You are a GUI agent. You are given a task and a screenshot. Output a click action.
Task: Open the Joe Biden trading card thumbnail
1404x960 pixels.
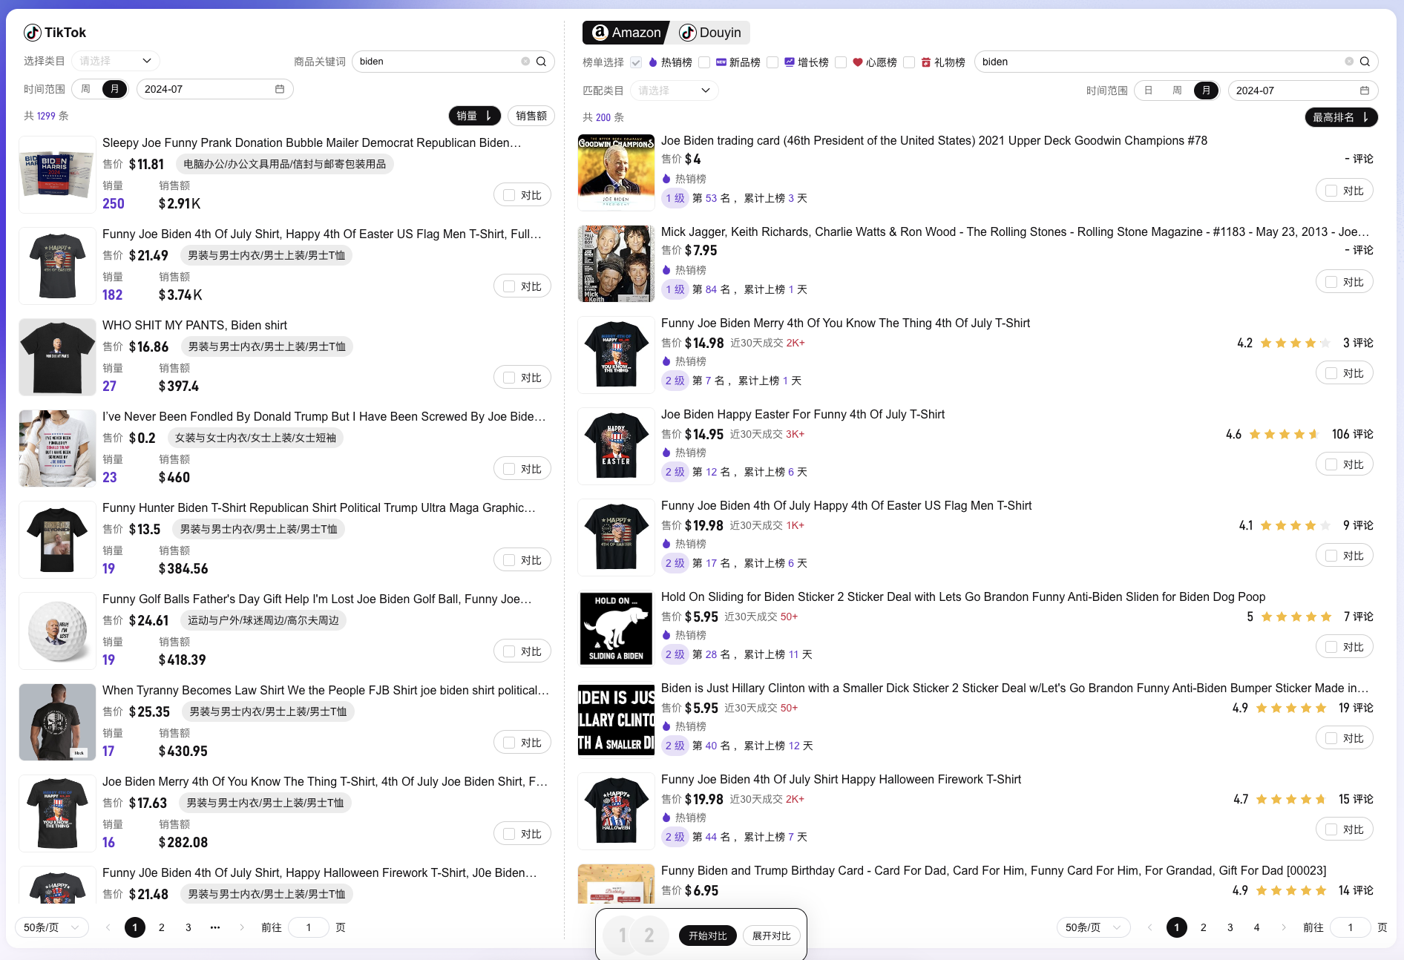[616, 173]
